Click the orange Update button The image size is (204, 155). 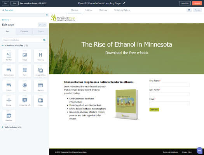tap(197, 3)
